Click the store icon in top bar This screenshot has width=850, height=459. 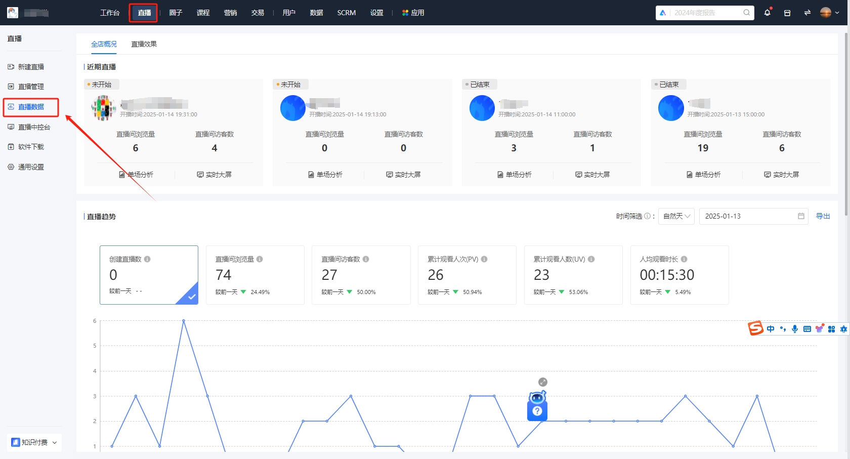[x=787, y=13]
